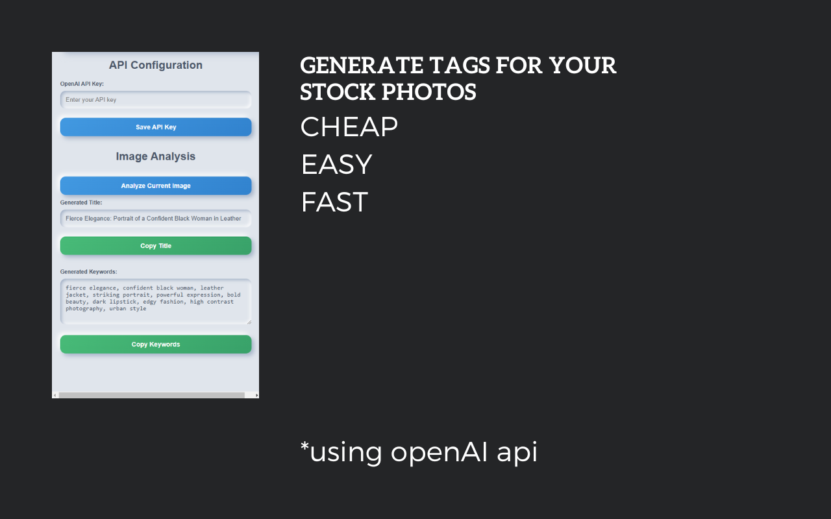Image resolution: width=831 pixels, height=519 pixels.
Task: Click the Save API Key button
Action: (156, 127)
